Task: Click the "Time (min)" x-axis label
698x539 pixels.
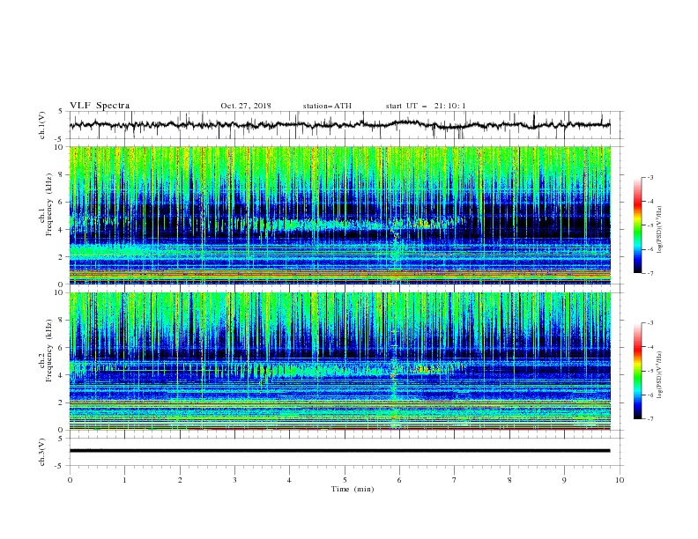Action: (353, 489)
